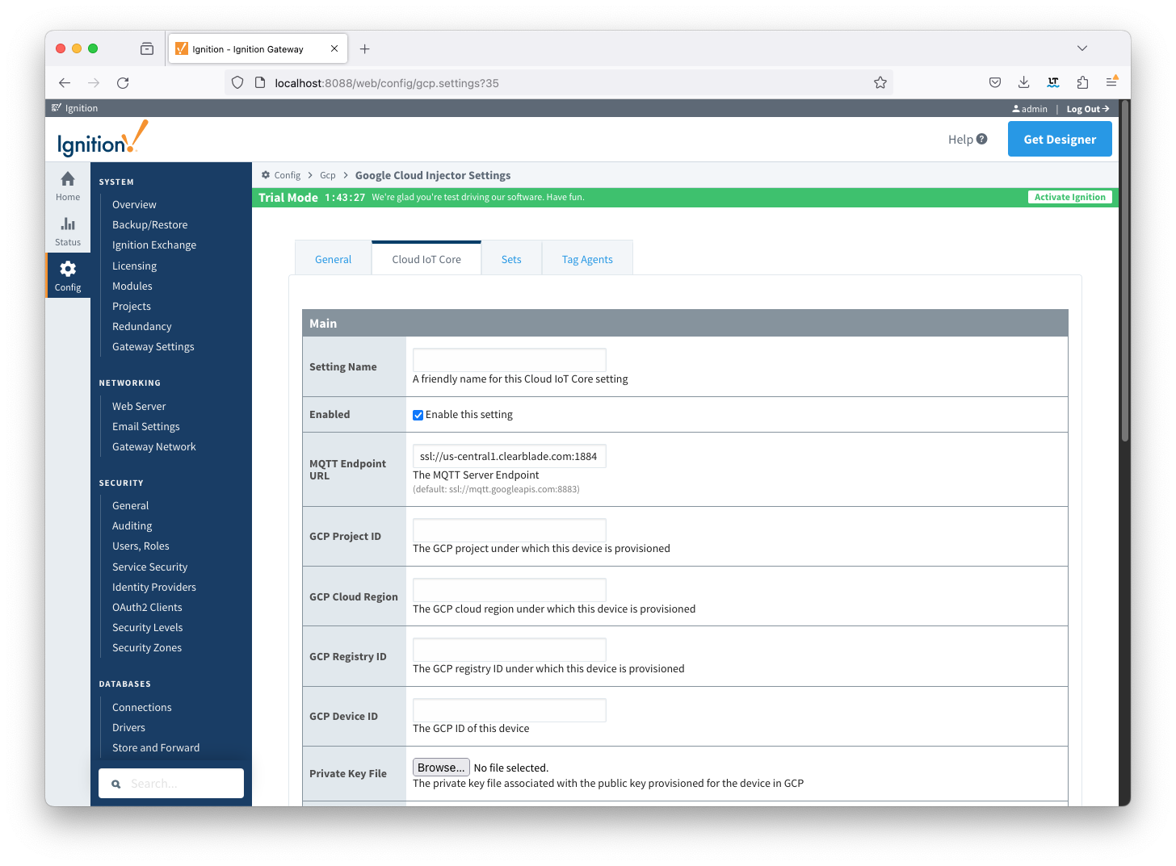Bookmark this page with the star icon

pos(880,82)
